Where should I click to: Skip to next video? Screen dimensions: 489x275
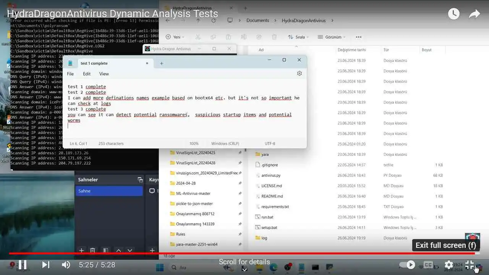click(x=45, y=265)
